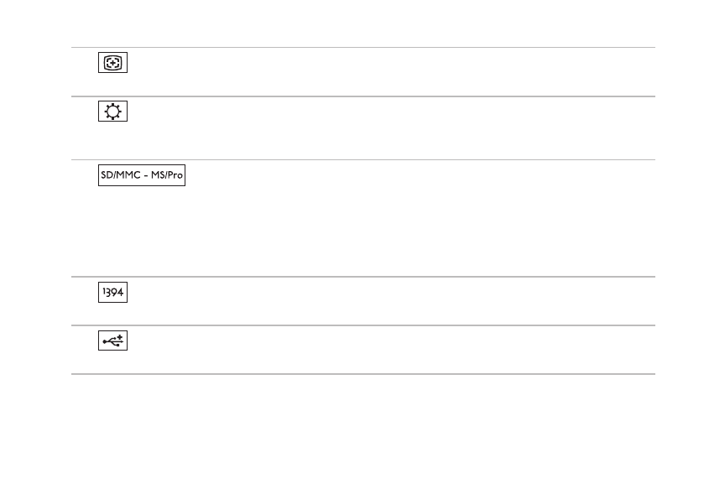
Task: Select the 1394 FireWire icon
Action: click(x=112, y=292)
